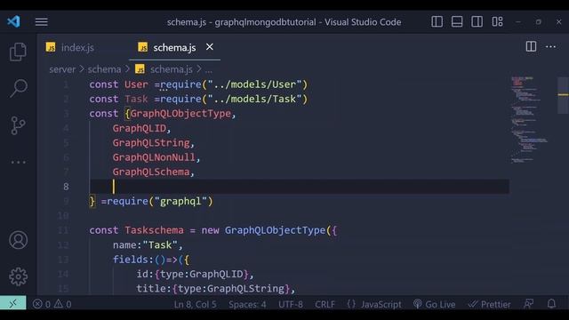Click the GraphQLString import text

151,143
